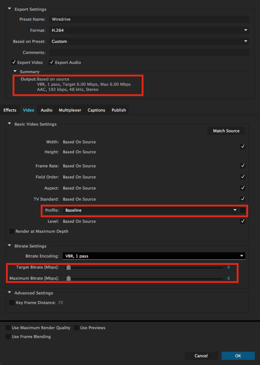Collapse the Basic Video Settings section
The width and height of the screenshot is (260, 365).
pos(9,124)
